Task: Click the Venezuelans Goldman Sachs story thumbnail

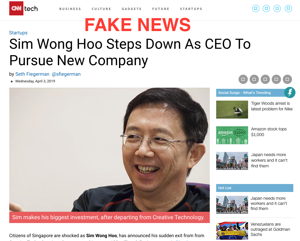Action: 232,231
